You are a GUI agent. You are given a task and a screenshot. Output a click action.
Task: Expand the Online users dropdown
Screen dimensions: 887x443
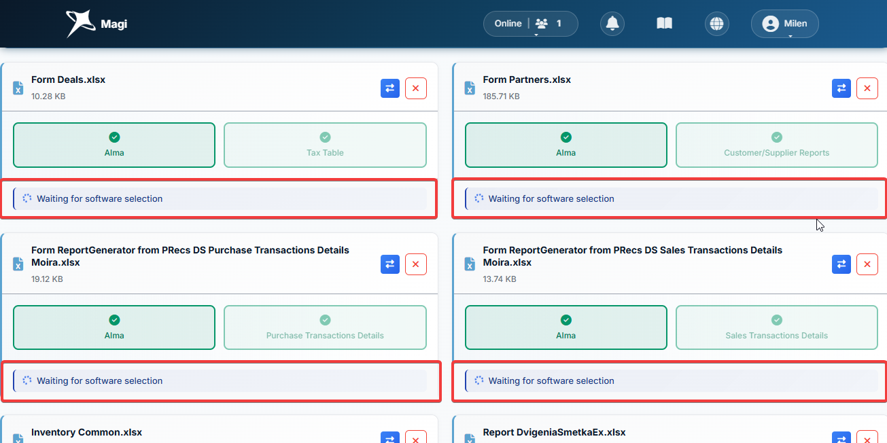pyautogui.click(x=530, y=24)
